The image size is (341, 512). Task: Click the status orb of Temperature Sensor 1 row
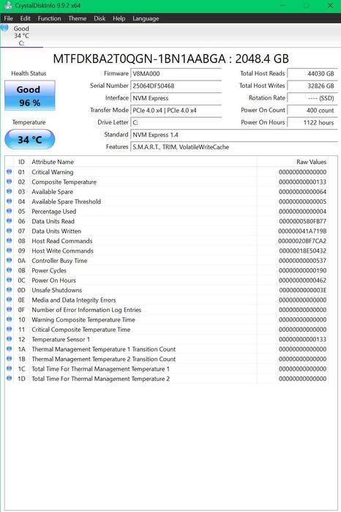pos(9,339)
